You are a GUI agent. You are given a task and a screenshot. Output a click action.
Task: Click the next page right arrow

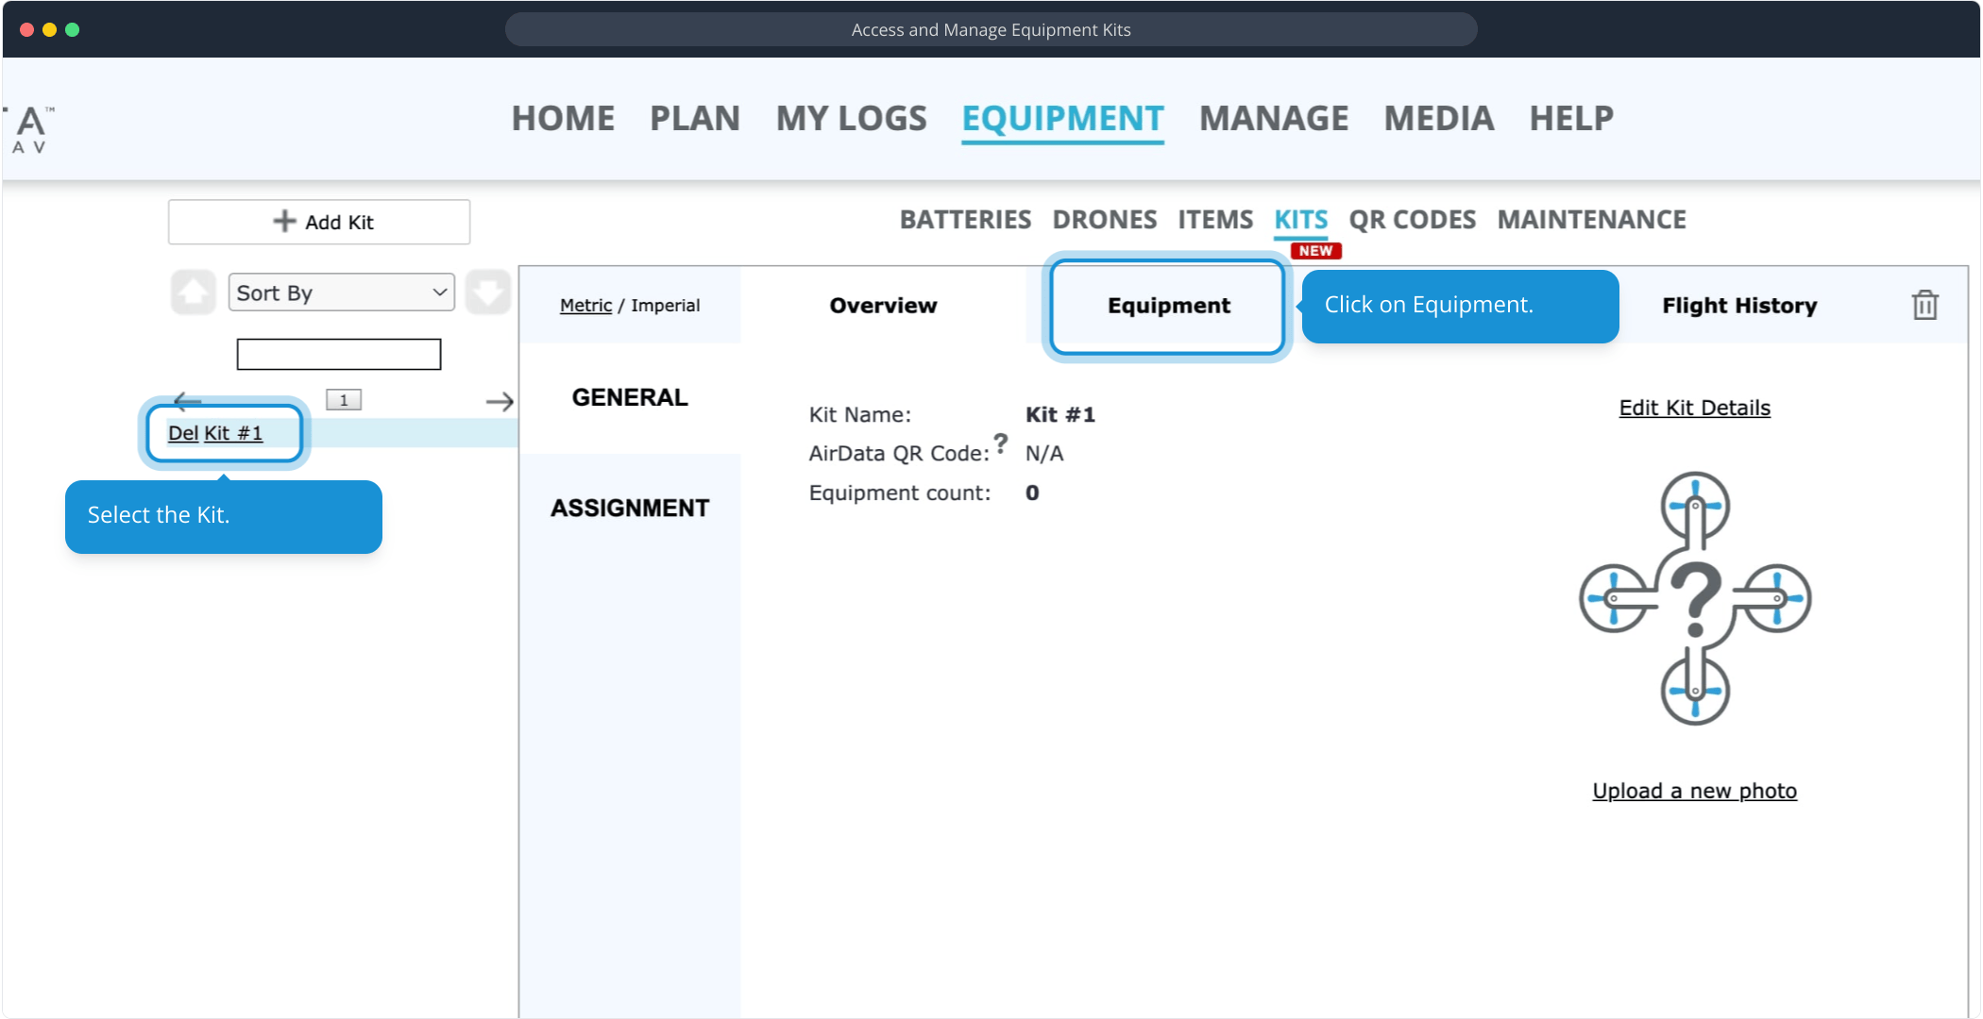click(500, 402)
